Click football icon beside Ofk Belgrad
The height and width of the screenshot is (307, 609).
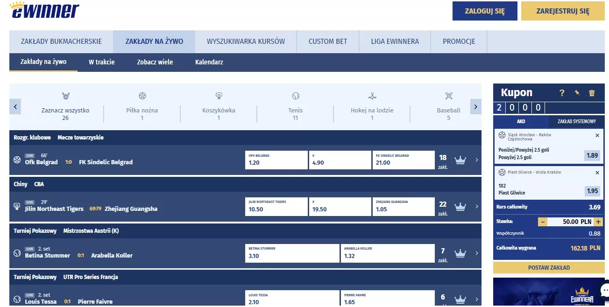tap(17, 160)
